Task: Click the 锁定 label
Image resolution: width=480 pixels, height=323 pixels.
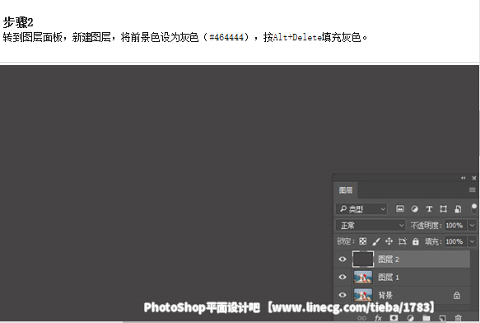Action: click(x=345, y=241)
